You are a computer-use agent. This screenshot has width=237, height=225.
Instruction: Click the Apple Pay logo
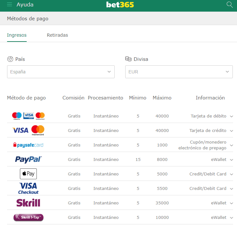[x=28, y=174]
